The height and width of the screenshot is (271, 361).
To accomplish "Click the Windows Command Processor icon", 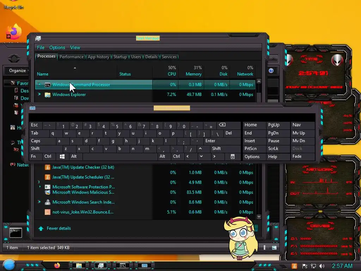I will 48,85.
